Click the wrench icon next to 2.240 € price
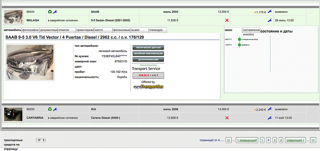This screenshot has height=151, width=320. pos(270,109)
